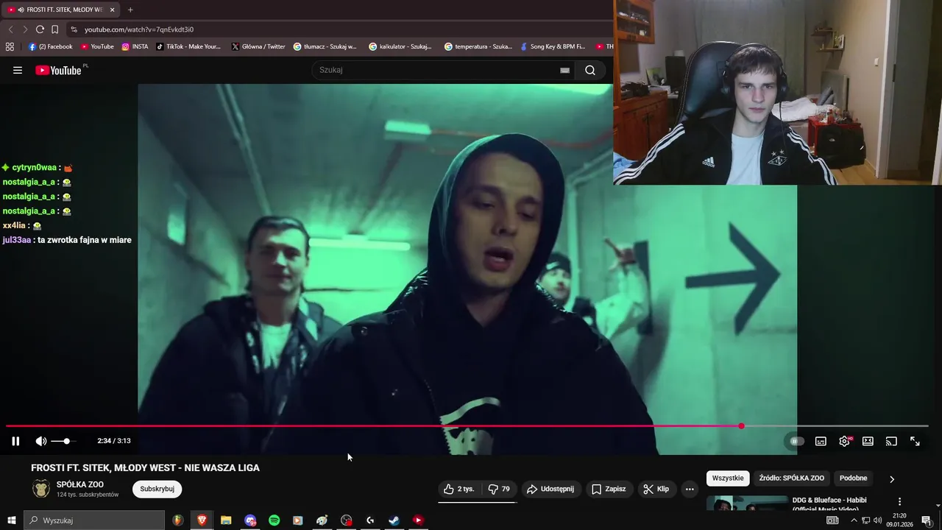Select the Wszystkie filter chip
942x530 pixels.
pos(728,478)
